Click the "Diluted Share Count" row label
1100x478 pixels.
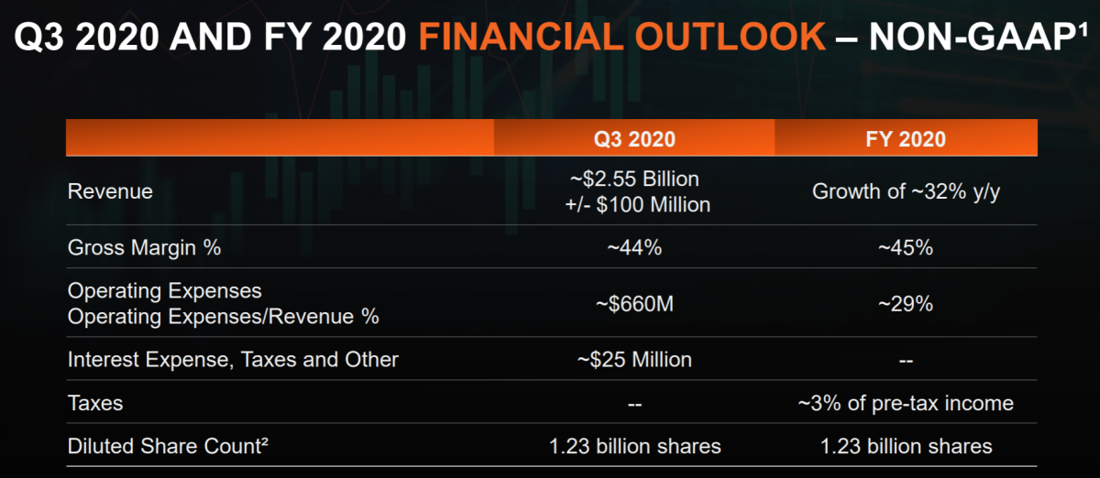(x=168, y=447)
